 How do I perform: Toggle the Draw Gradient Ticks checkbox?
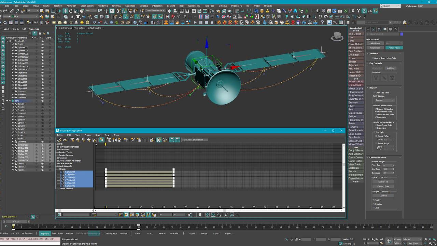click(x=376, y=114)
